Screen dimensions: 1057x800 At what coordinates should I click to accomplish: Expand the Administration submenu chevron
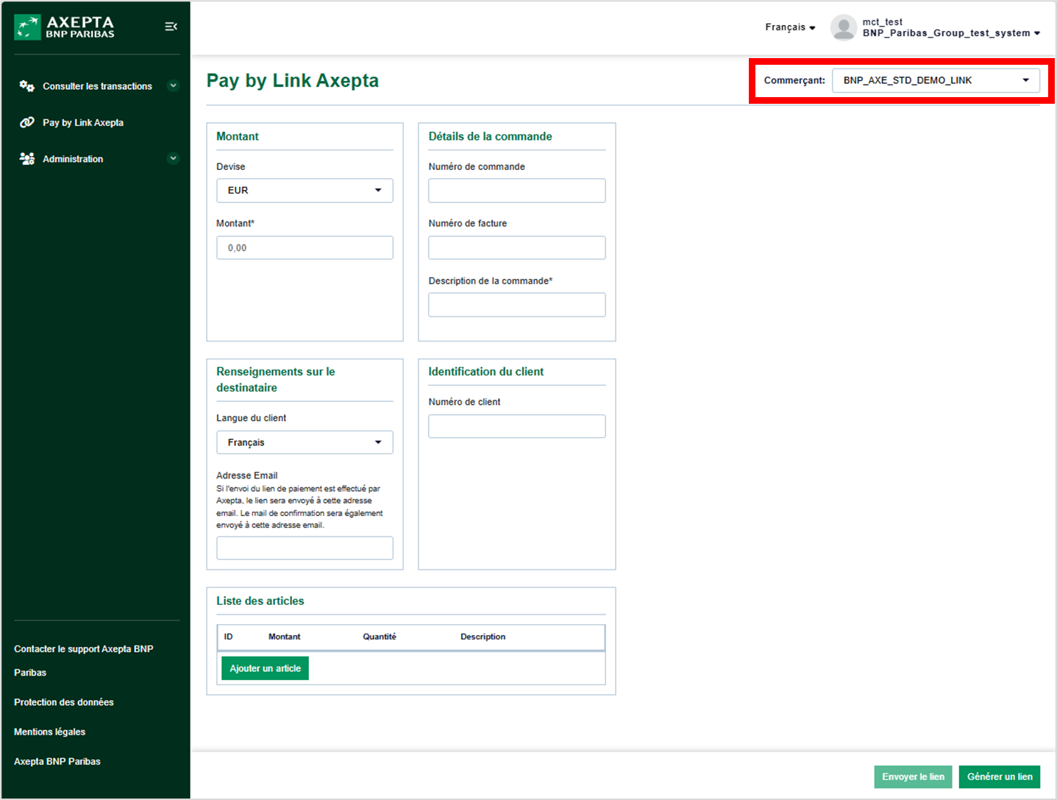174,158
